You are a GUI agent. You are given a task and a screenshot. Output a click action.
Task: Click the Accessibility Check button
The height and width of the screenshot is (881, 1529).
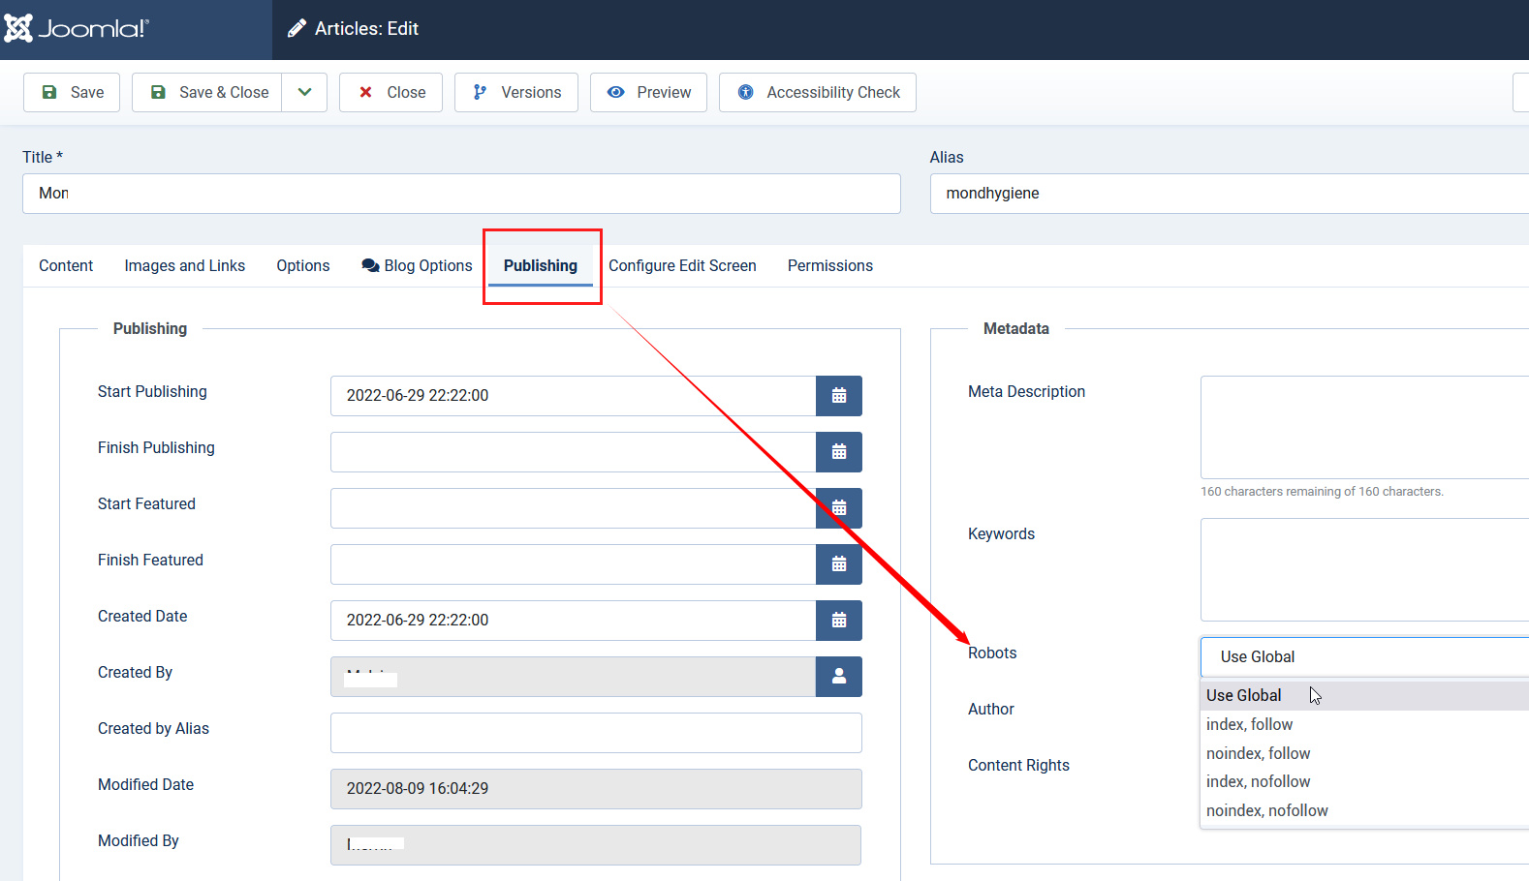(x=817, y=93)
